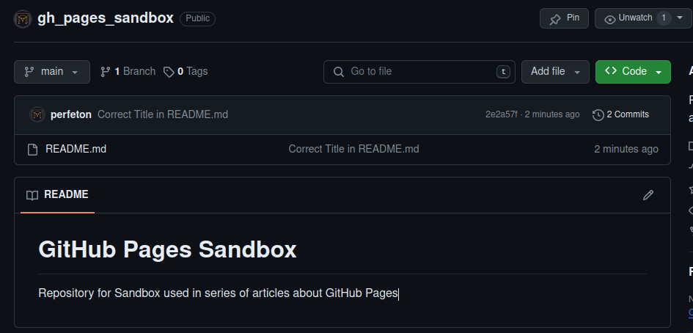This screenshot has height=333, width=693.
Task: Click the caret arrow on the Code button
Action: pyautogui.click(x=659, y=72)
